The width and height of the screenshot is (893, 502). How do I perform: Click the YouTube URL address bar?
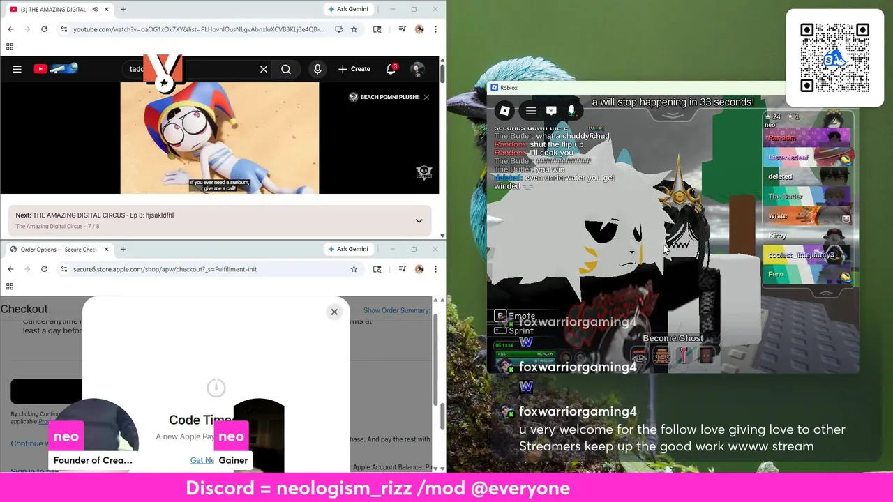coord(199,29)
